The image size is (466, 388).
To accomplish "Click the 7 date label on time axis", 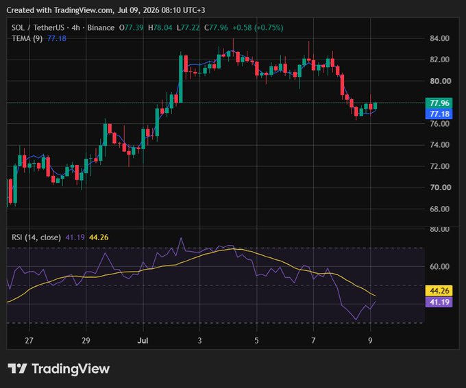I will coord(313,341).
